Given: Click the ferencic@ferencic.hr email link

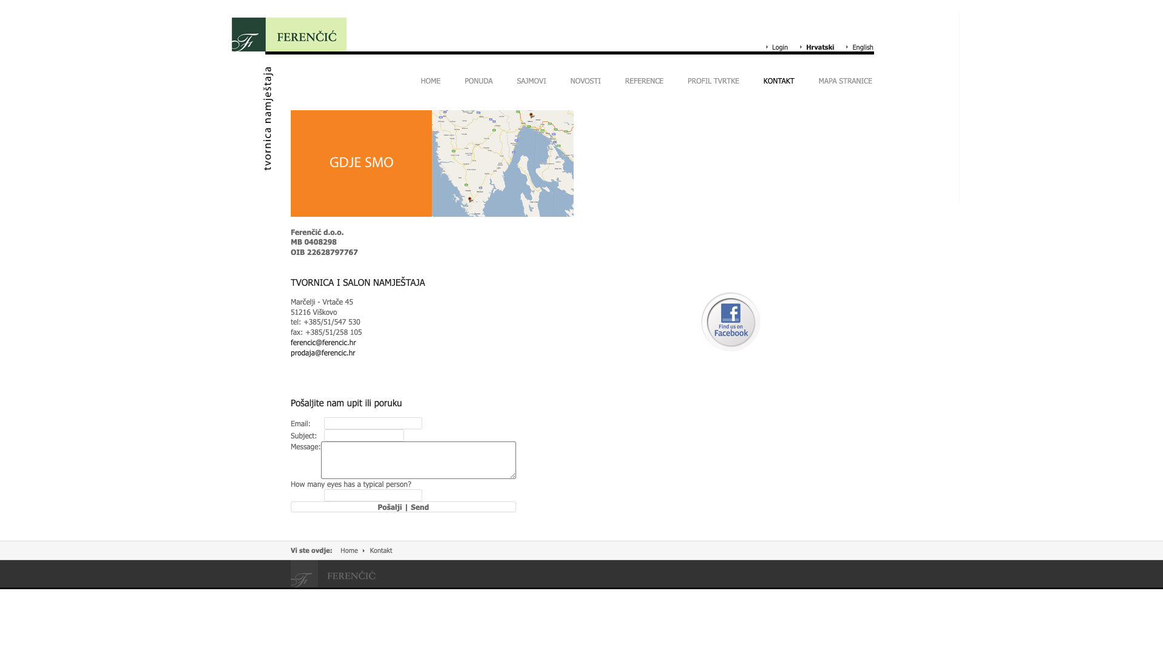Looking at the screenshot, I should click(323, 343).
